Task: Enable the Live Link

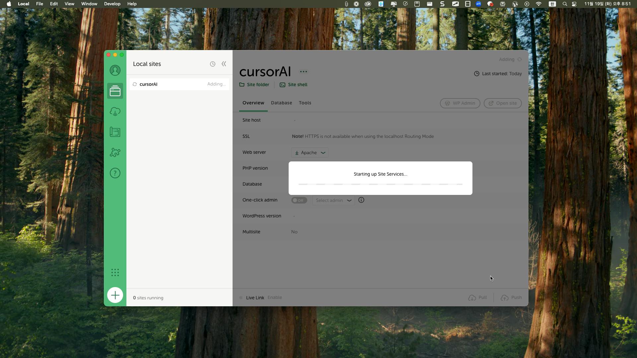Action: coord(275,297)
